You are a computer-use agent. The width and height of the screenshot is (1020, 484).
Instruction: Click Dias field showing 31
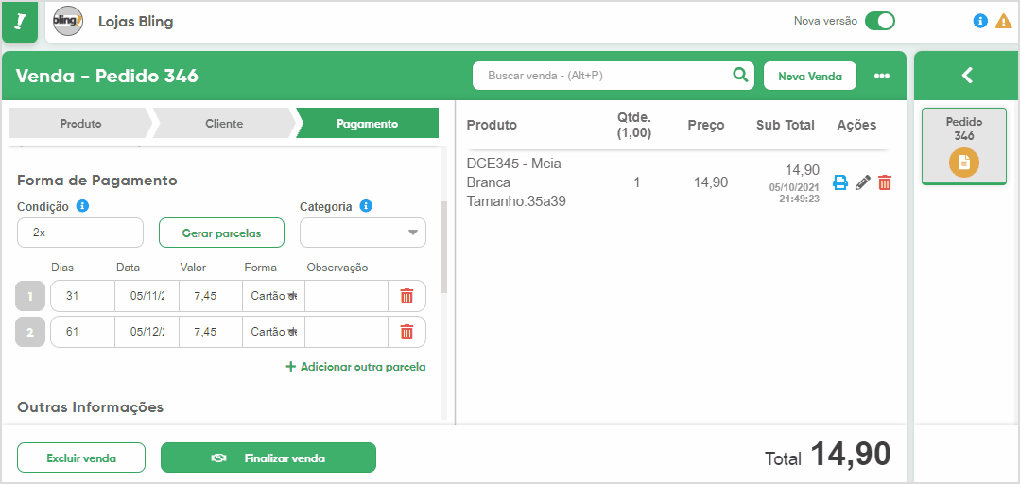82,296
